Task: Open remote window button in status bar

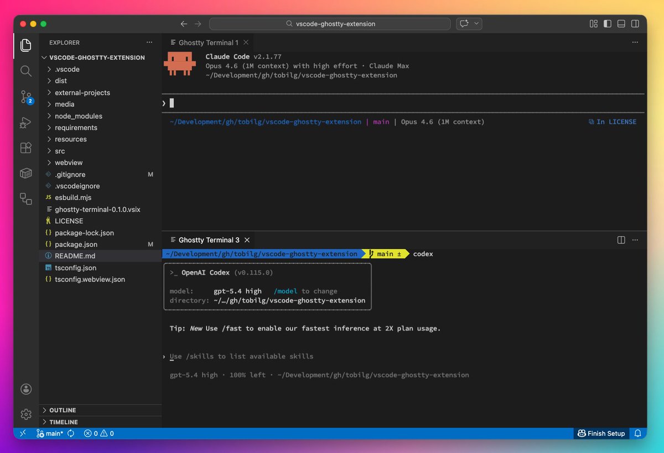Action: 23,434
